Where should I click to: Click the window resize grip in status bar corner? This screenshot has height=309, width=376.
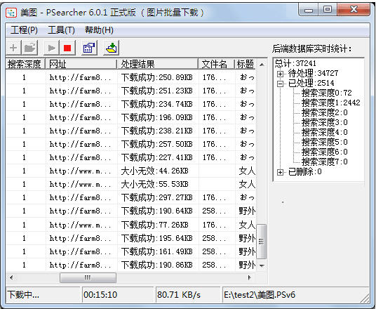pyautogui.click(x=365, y=298)
